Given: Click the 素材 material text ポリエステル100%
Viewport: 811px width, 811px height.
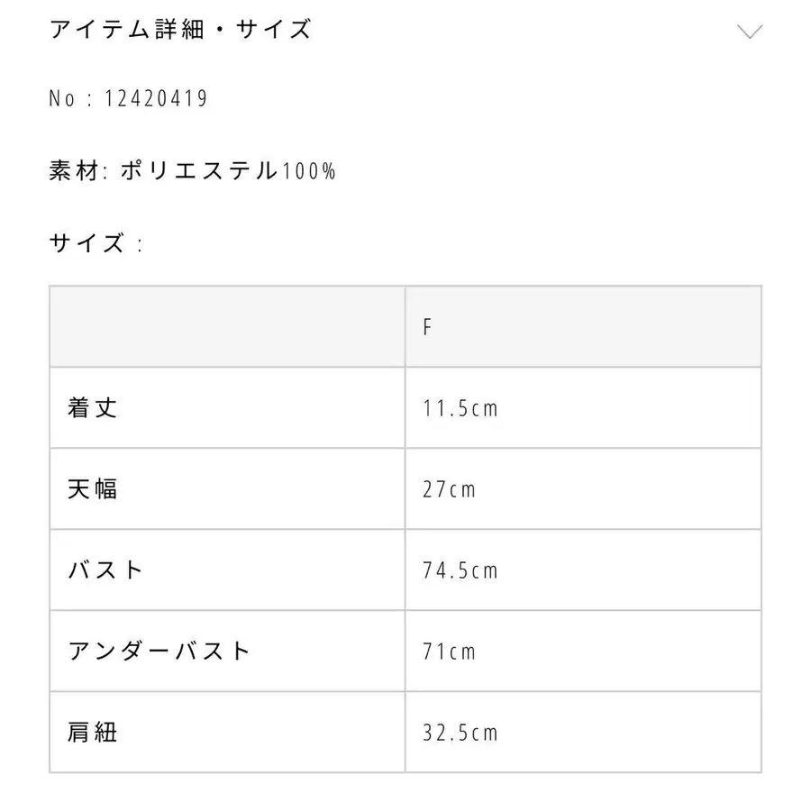Looking at the screenshot, I should pyautogui.click(x=228, y=169).
